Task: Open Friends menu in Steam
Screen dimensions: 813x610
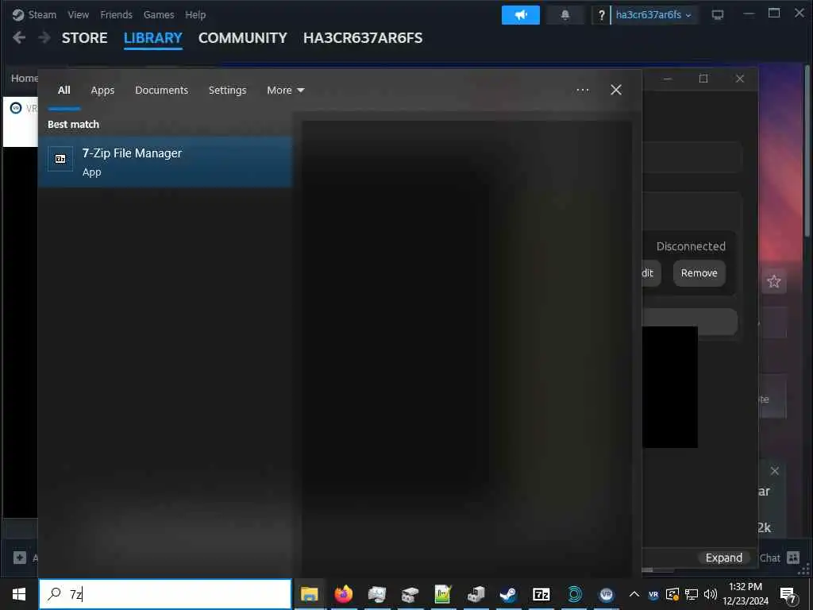Action: tap(116, 14)
